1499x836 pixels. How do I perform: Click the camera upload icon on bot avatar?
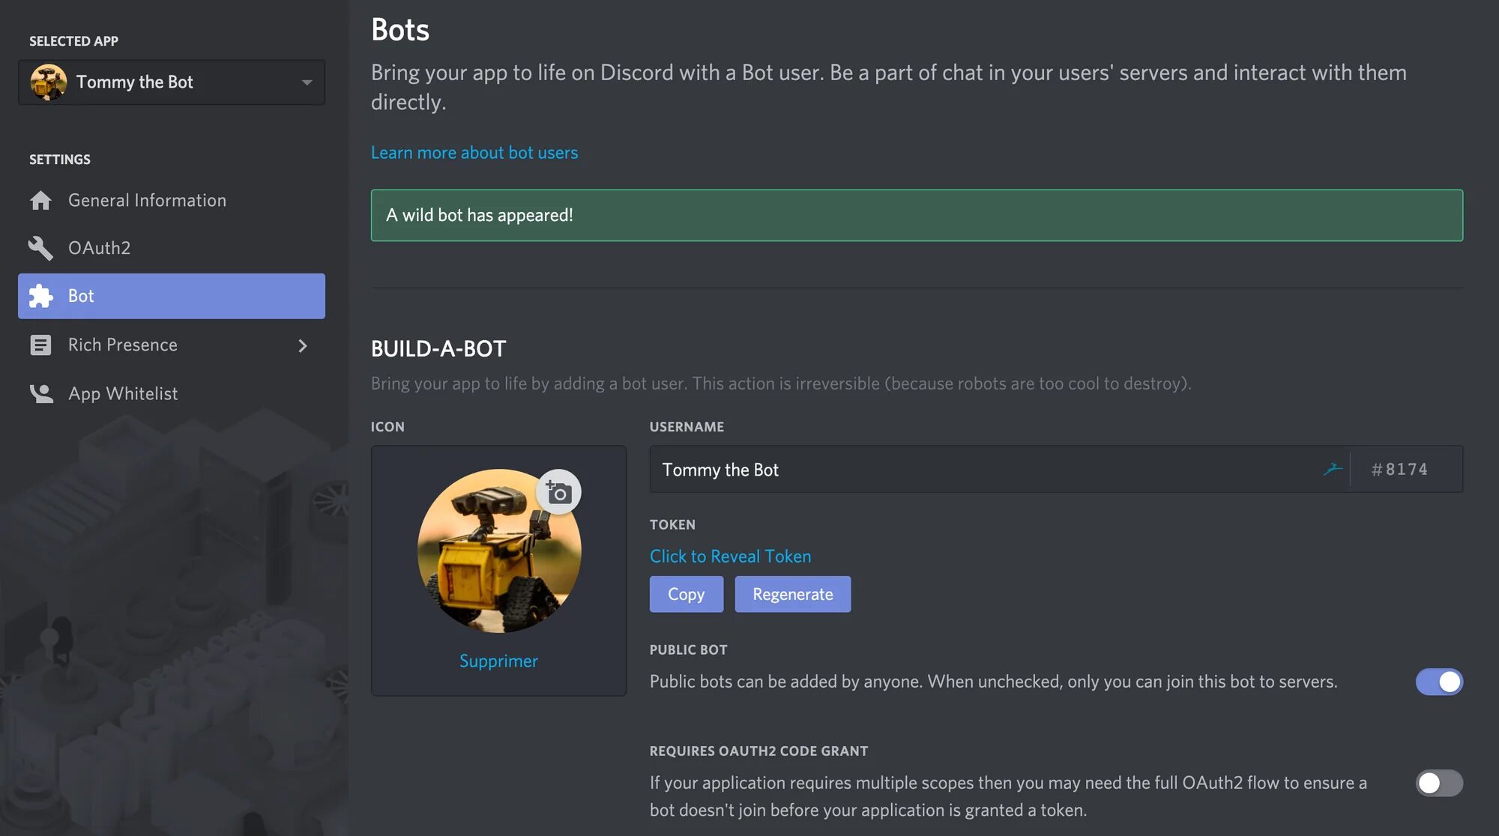click(558, 492)
